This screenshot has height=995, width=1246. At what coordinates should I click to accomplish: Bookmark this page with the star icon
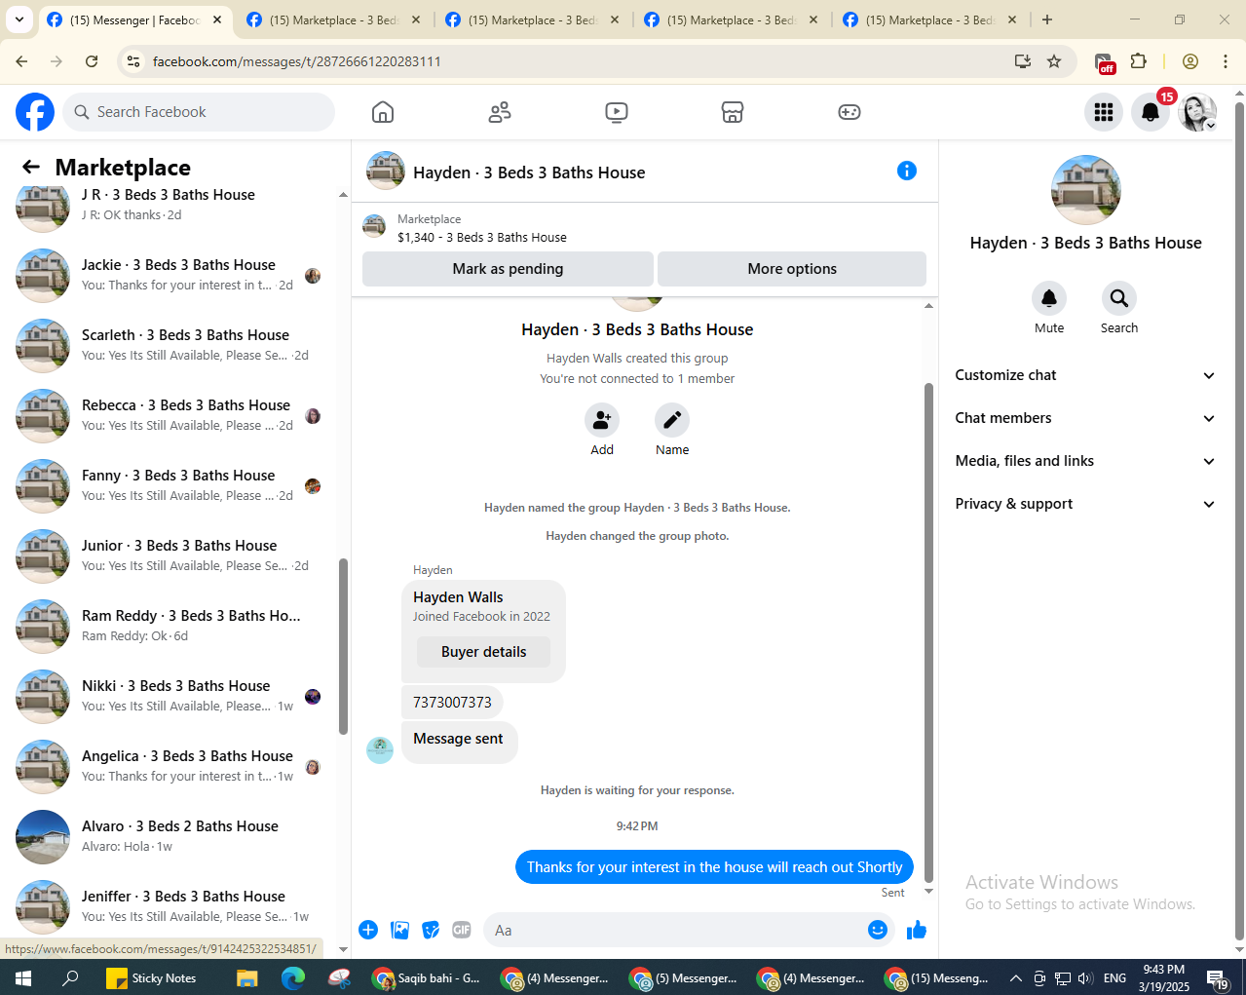[1054, 61]
